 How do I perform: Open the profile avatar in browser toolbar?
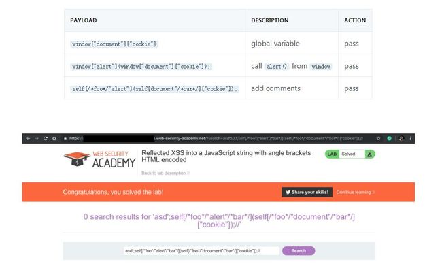click(401, 139)
